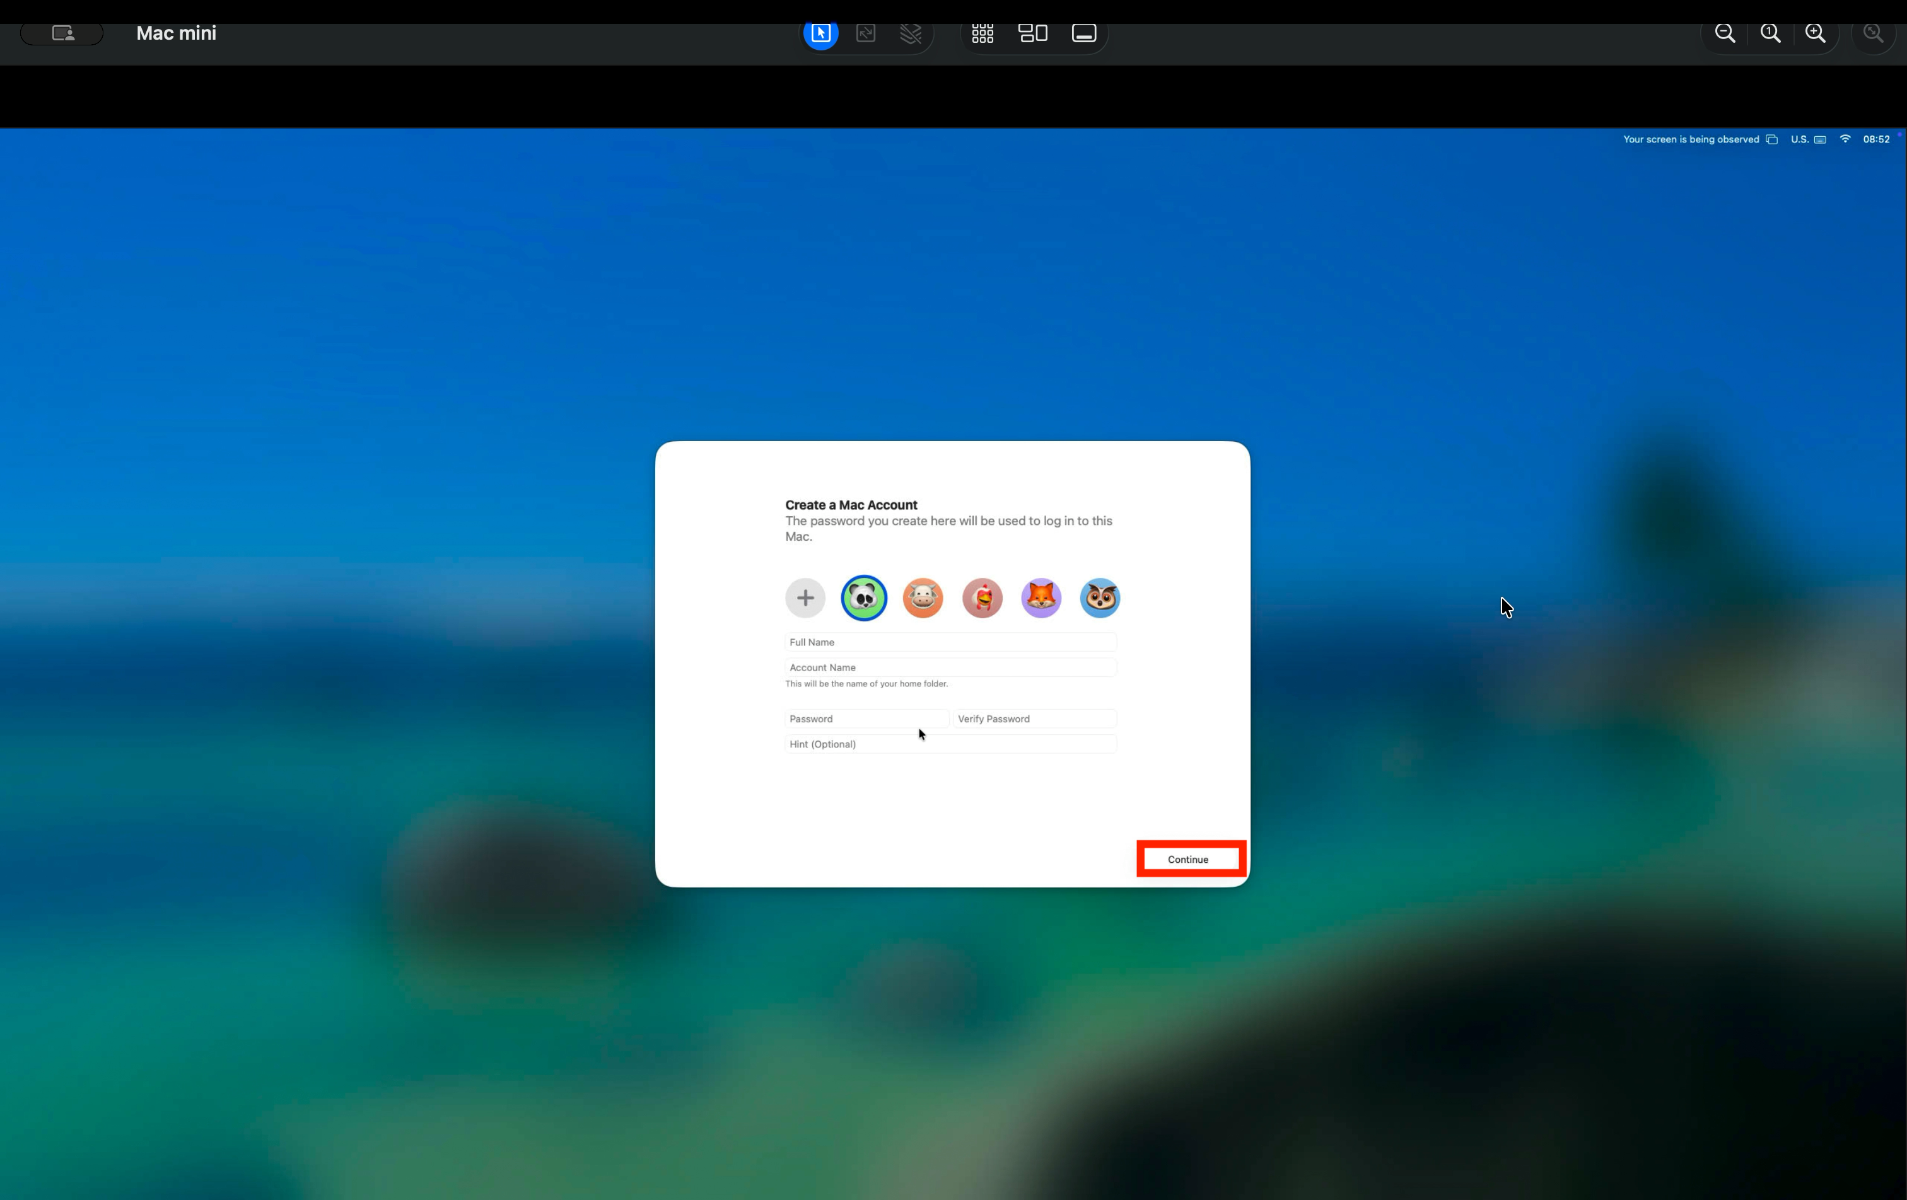Select the fox avatar
Viewport: 1907px width, 1200px height.
[1041, 597]
